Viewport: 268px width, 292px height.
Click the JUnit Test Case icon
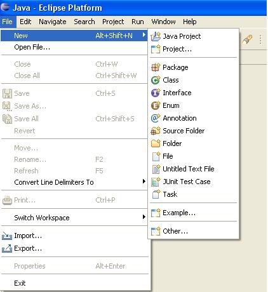156,182
